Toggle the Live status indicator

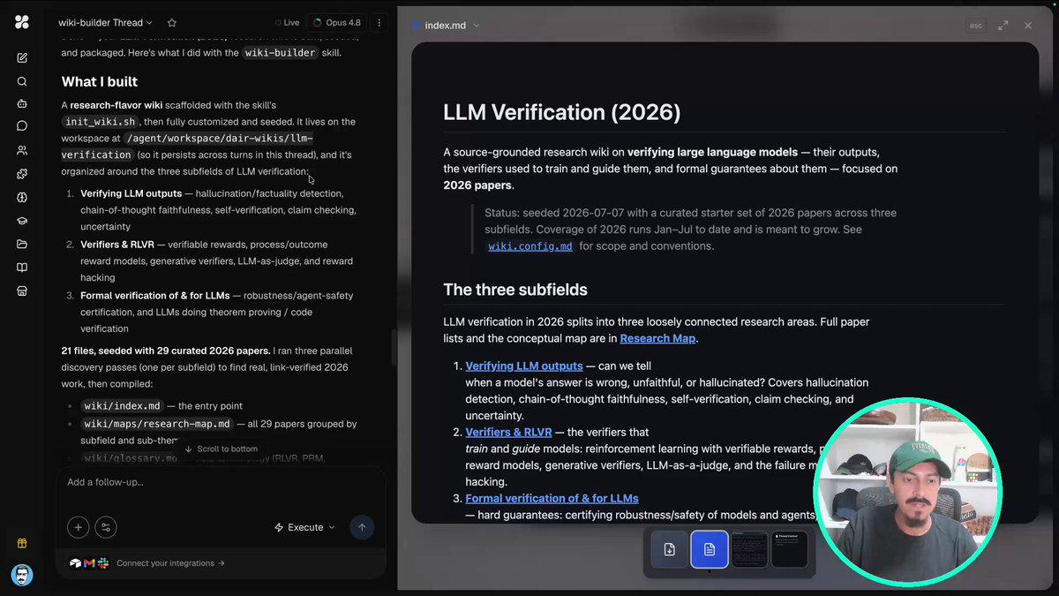point(287,23)
